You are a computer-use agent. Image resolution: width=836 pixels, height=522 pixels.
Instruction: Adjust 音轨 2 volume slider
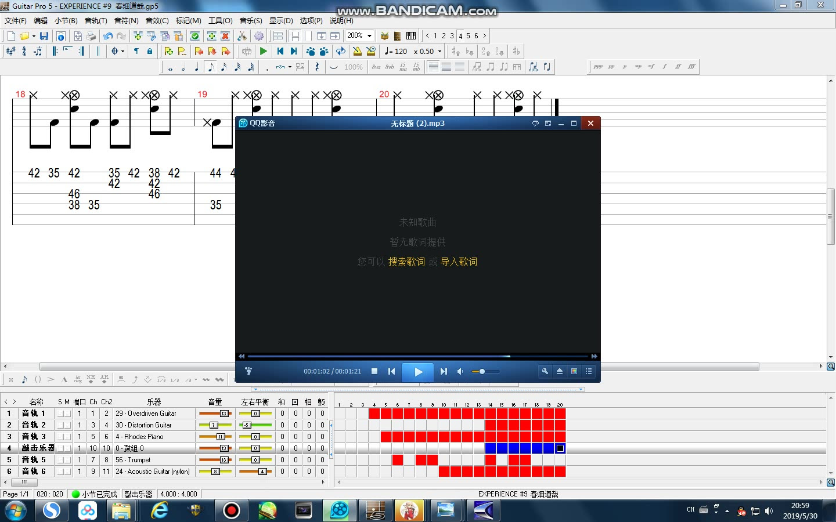coord(215,425)
